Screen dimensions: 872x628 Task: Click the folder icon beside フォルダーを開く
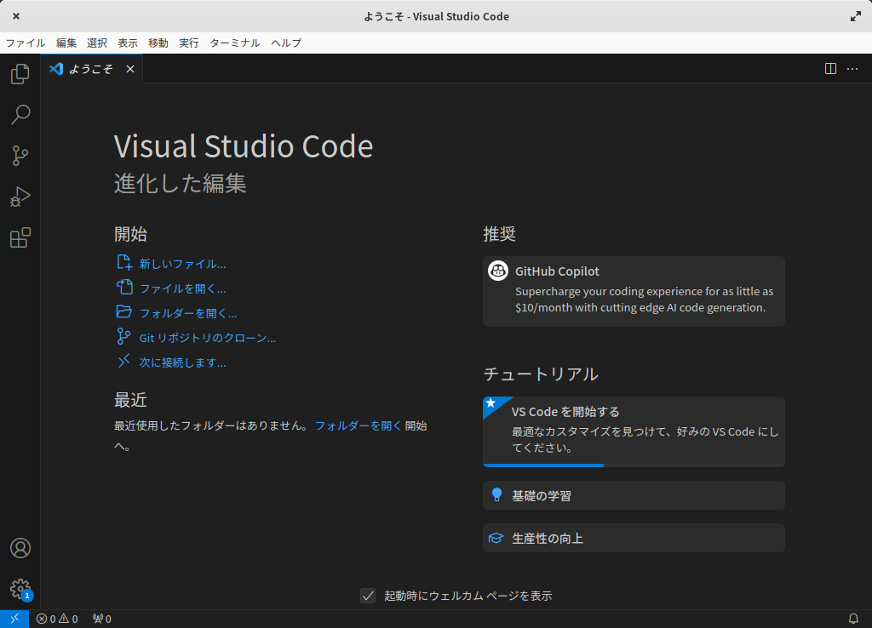click(123, 311)
